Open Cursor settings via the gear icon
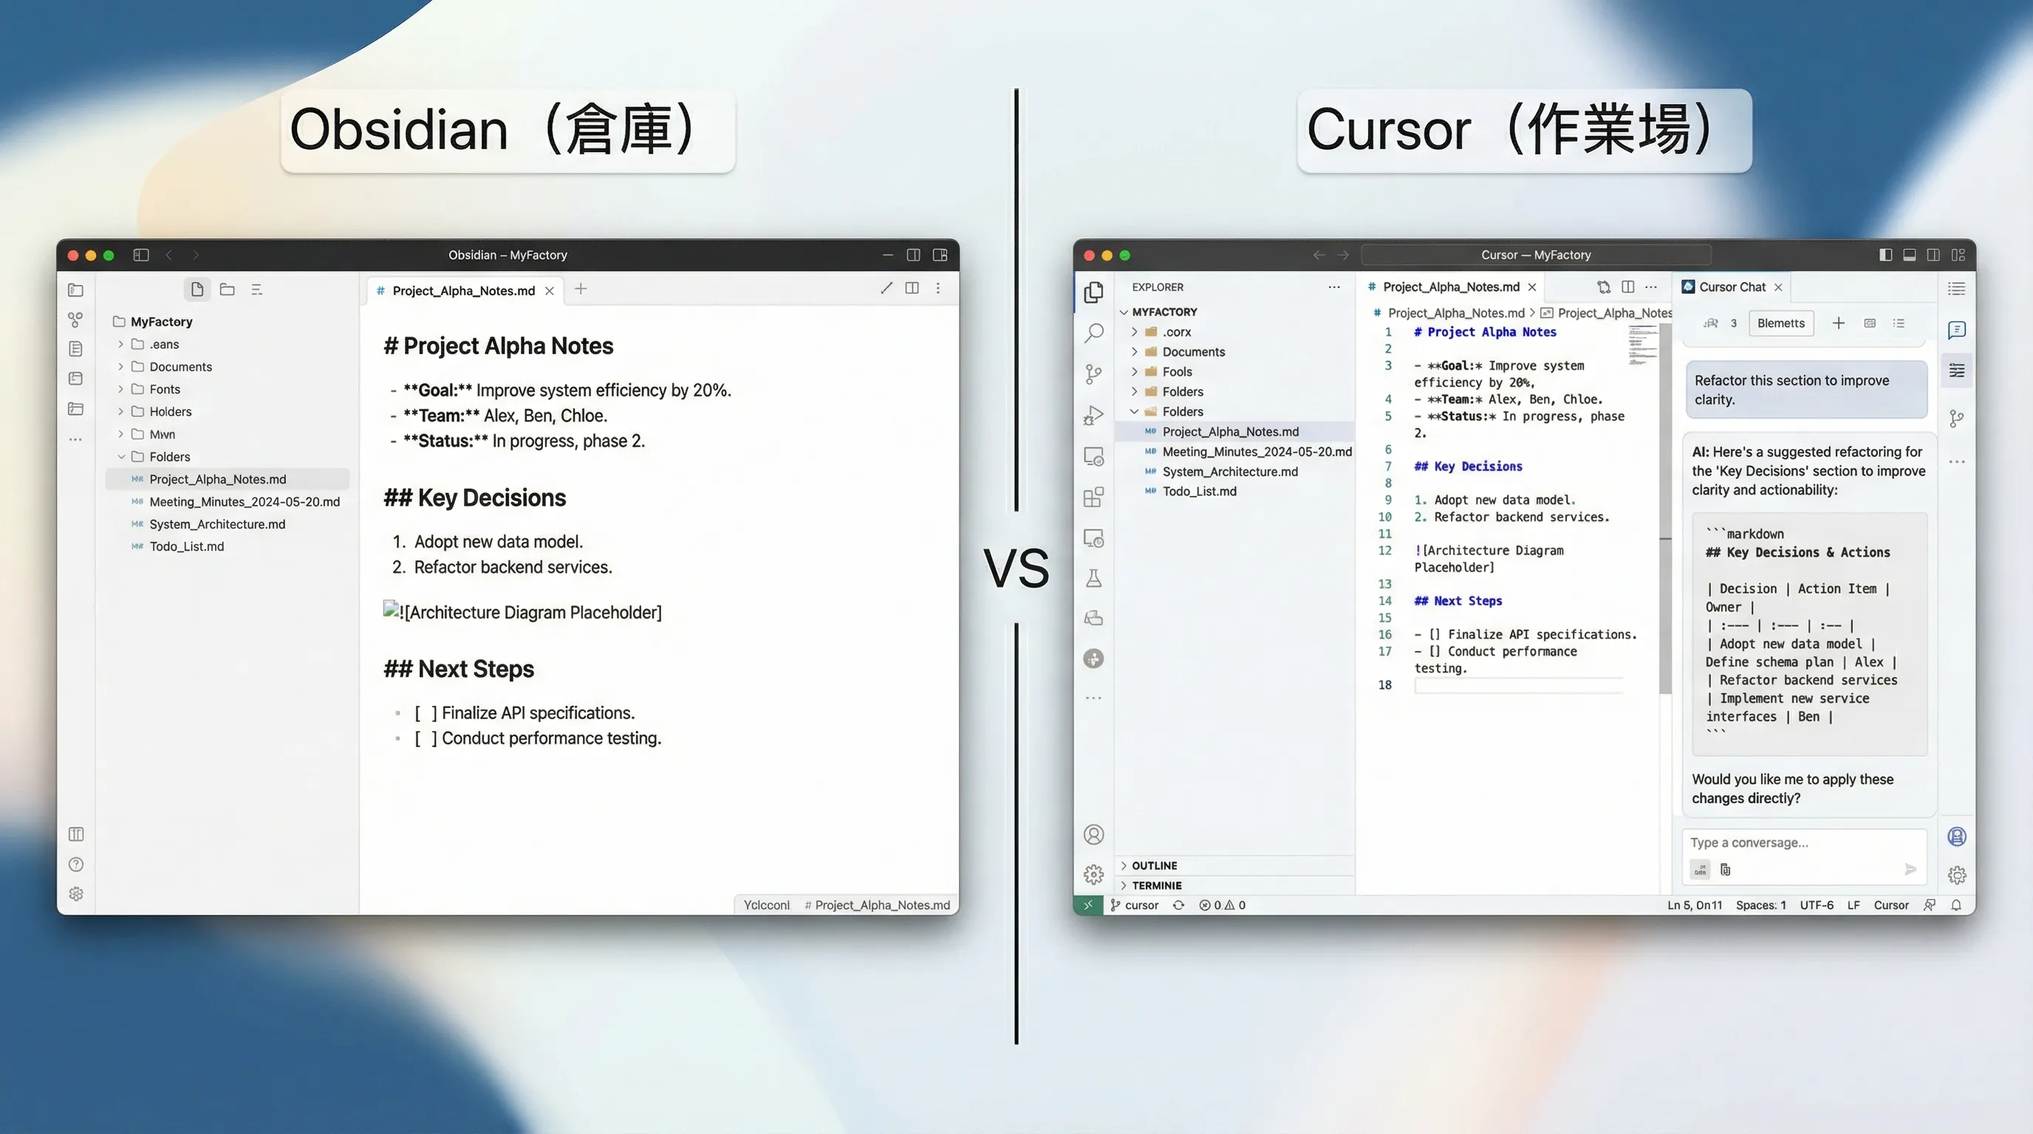The width and height of the screenshot is (2033, 1134). [1094, 874]
